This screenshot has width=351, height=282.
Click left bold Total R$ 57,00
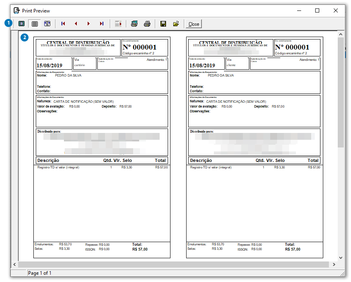tap(140, 249)
